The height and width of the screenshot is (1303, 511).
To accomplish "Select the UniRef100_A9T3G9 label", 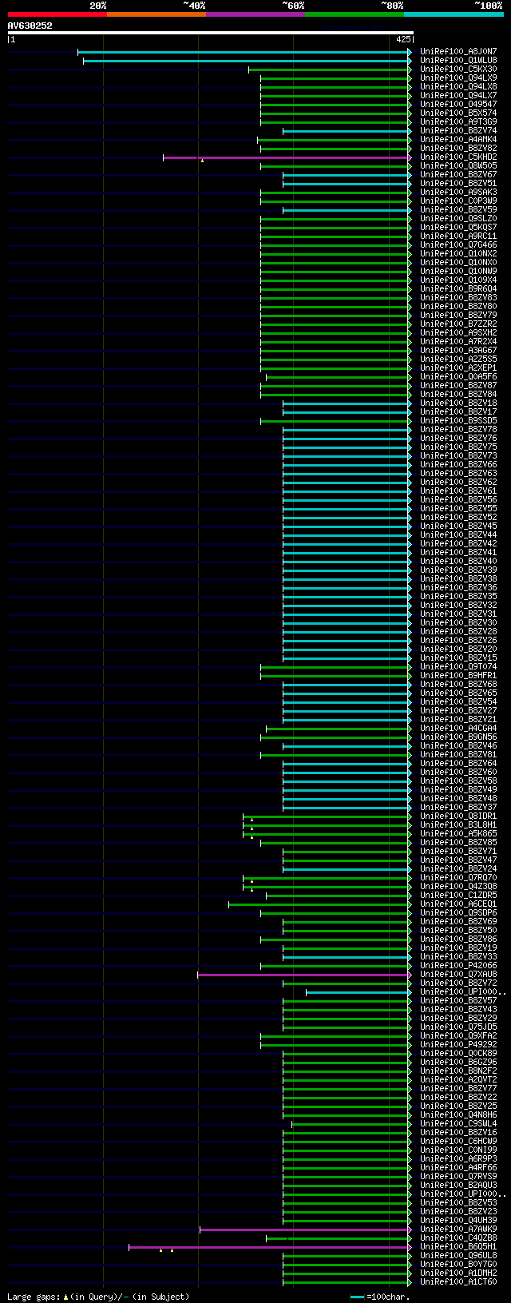I will point(458,122).
